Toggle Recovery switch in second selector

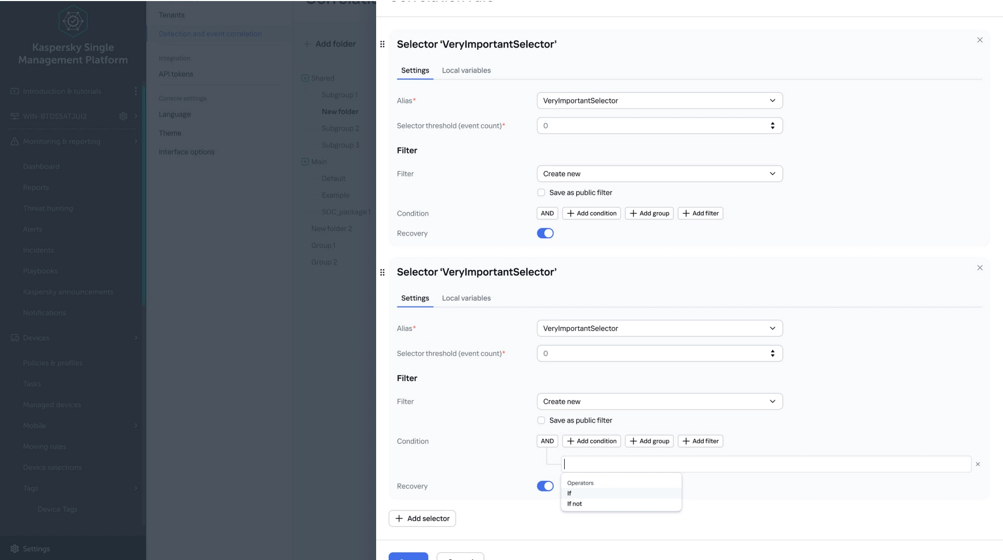(545, 486)
